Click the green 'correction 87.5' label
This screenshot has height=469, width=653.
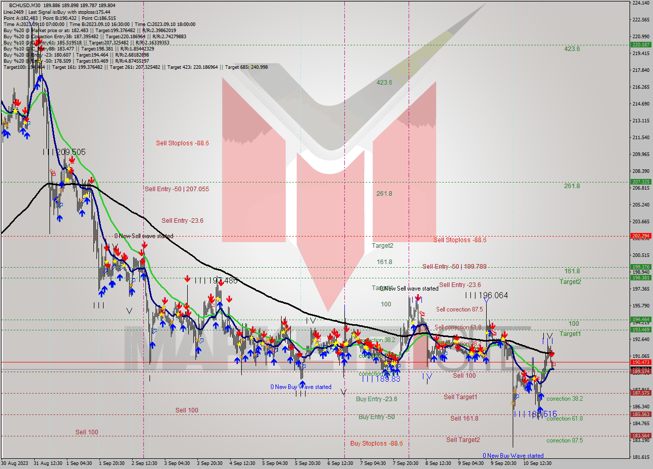coord(565,440)
